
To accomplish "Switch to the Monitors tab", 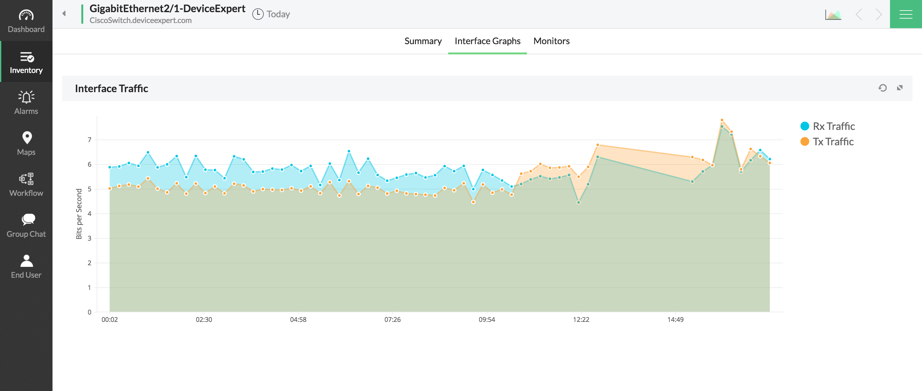I will [551, 41].
